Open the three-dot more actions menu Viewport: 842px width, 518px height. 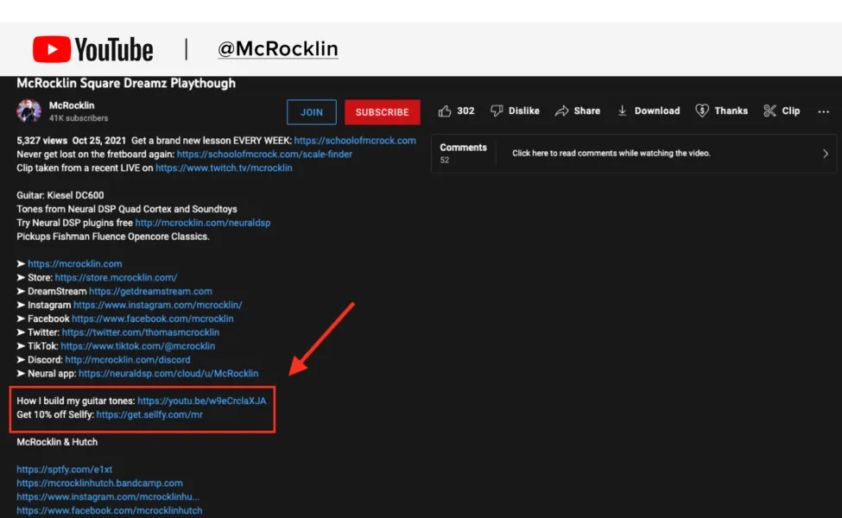(823, 111)
